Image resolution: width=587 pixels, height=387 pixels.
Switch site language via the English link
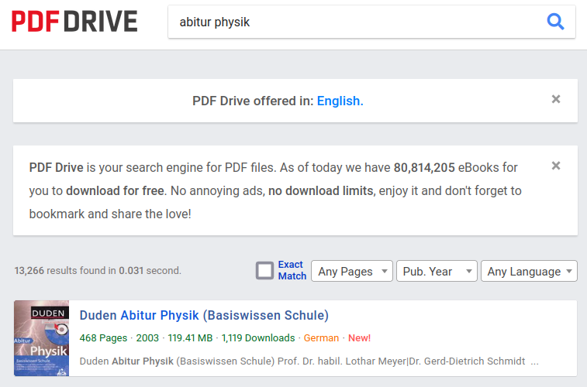coord(338,101)
